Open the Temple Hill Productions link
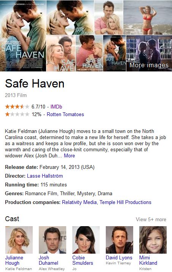The height and width of the screenshot is (272, 172). pyautogui.click(x=125, y=202)
